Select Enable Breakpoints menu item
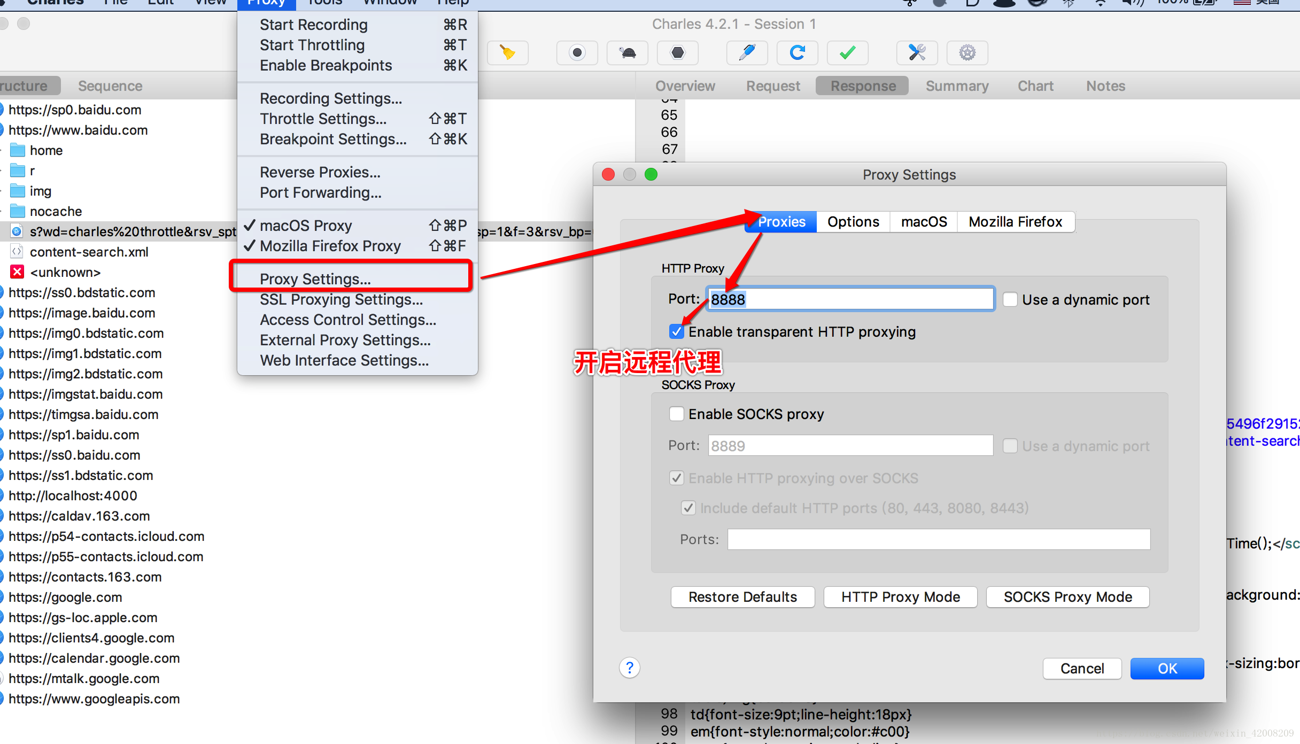This screenshot has height=744, width=1300. [x=357, y=65]
